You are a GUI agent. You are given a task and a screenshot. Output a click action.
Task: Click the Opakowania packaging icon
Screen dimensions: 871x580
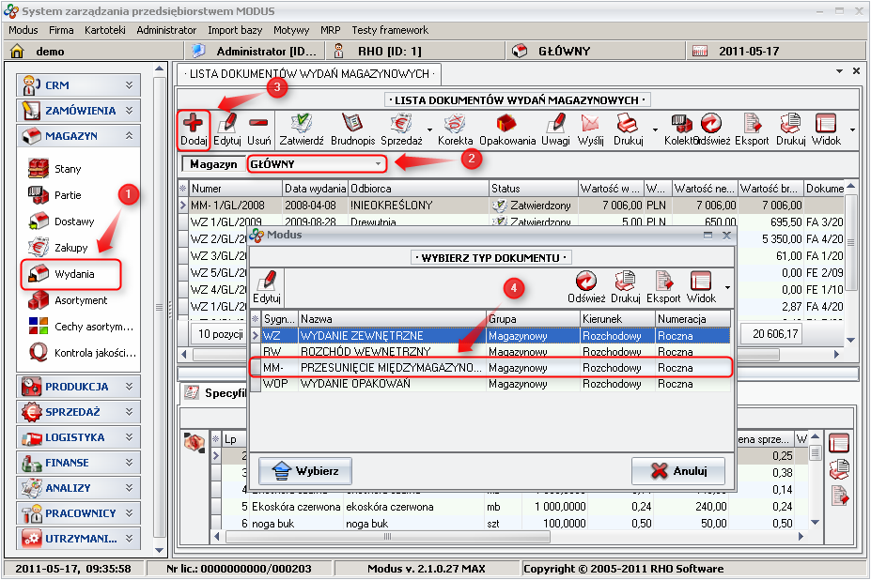pyautogui.click(x=506, y=123)
